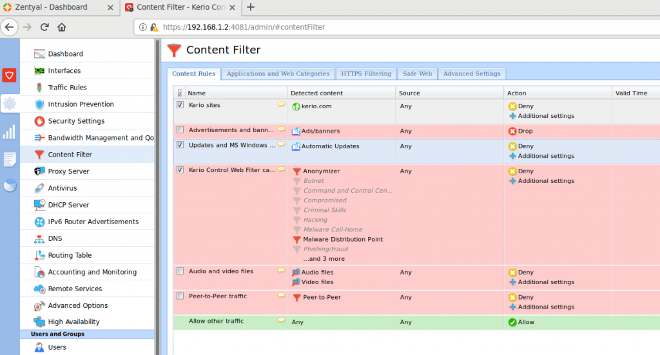Open a new browser tab
The width and height of the screenshot is (660, 355).
(x=251, y=7)
